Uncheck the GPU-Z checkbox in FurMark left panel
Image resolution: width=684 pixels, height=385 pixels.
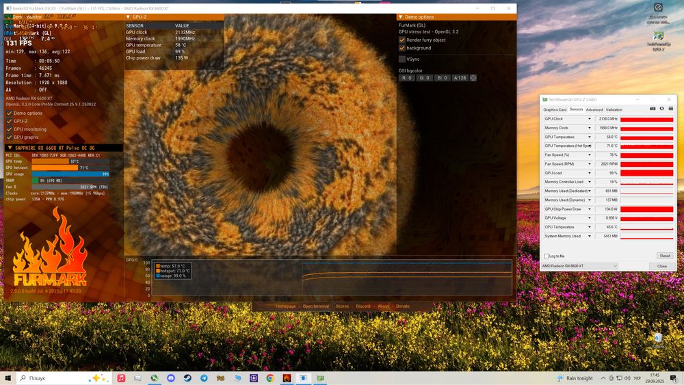[9, 121]
